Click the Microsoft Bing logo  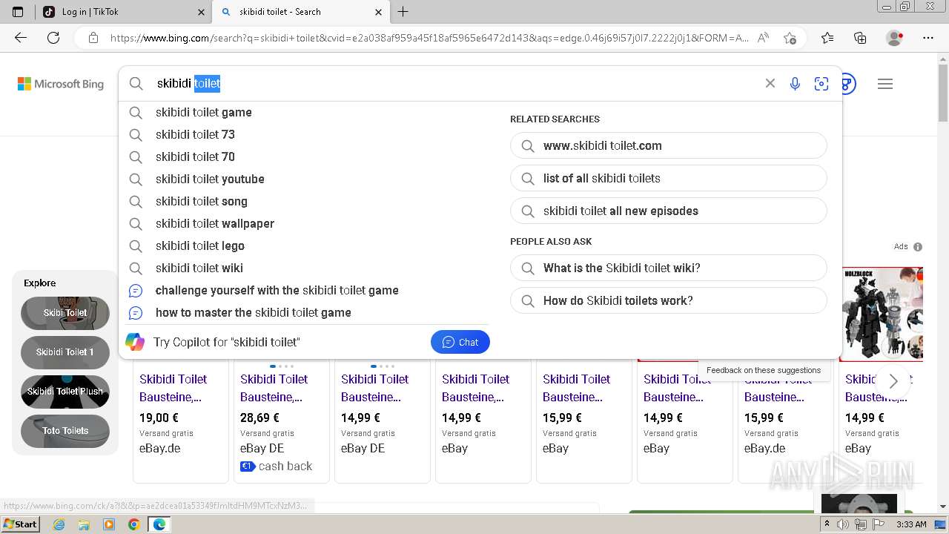click(x=61, y=84)
